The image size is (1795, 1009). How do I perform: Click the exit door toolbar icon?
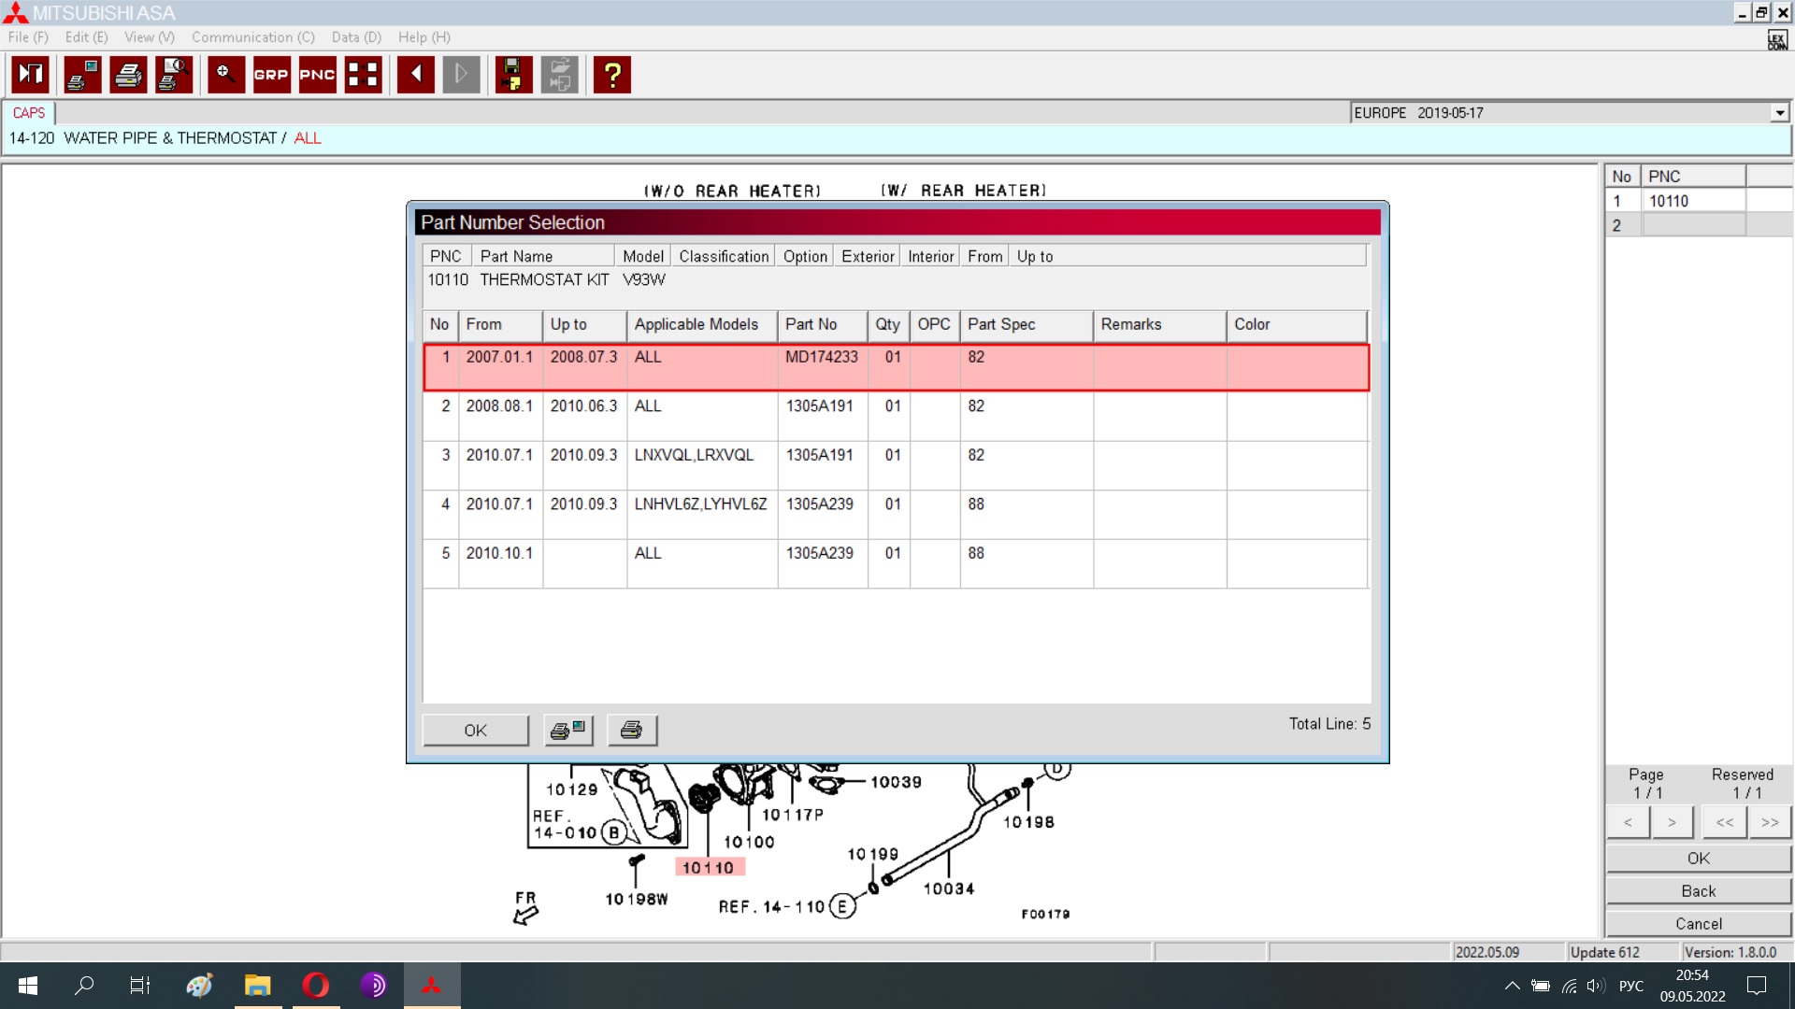coord(30,75)
